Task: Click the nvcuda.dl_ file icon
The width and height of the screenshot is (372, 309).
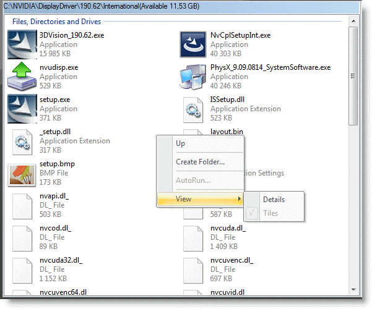Action: [193, 239]
